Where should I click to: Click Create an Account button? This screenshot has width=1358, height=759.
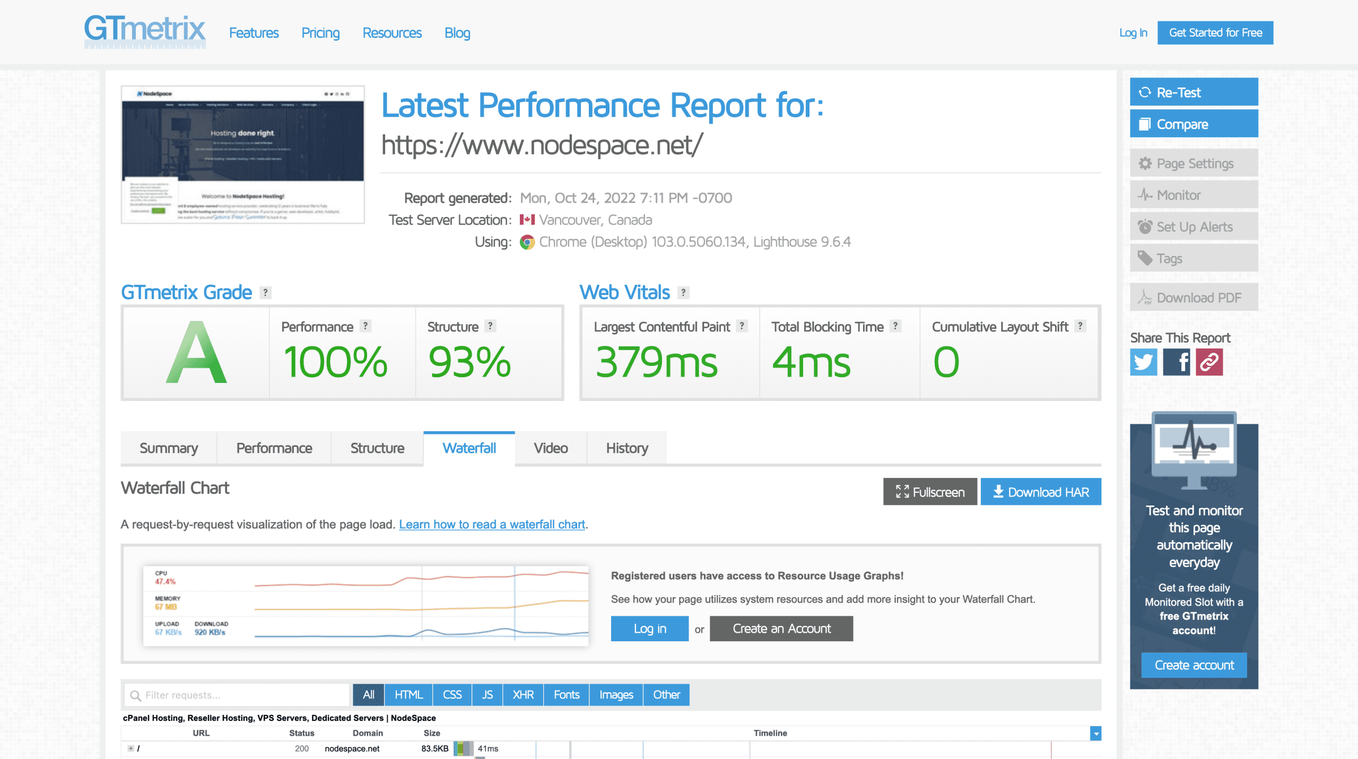pos(781,629)
